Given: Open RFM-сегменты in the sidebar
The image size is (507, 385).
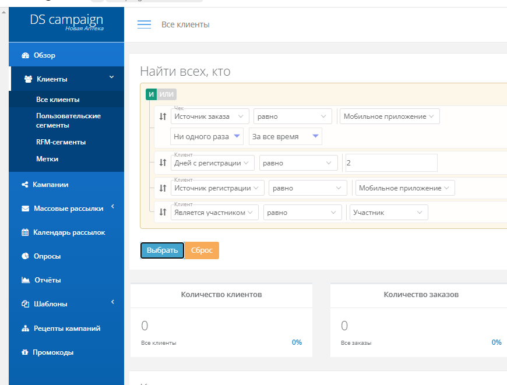Looking at the screenshot, I should click(x=61, y=142).
